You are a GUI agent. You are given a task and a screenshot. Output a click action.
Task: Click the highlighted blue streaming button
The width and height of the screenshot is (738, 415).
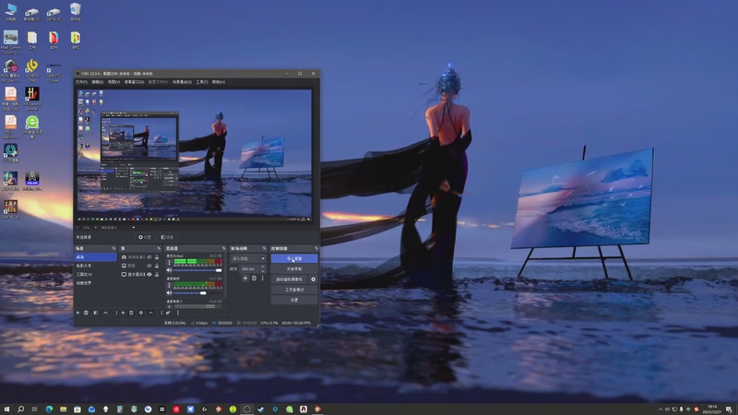294,258
